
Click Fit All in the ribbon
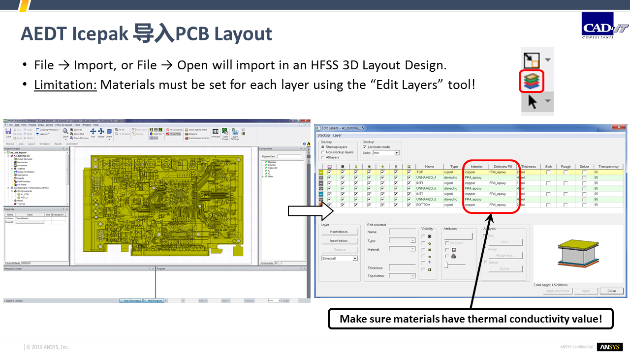tap(120, 130)
